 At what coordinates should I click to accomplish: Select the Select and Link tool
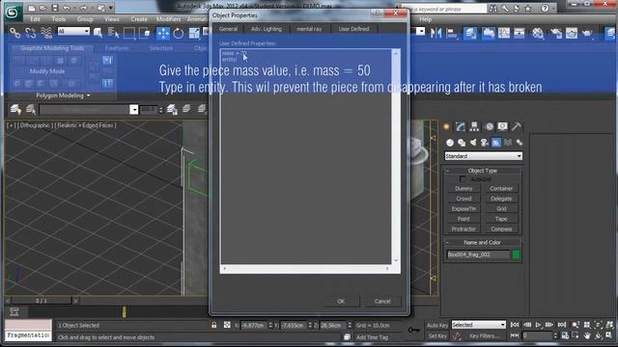click(x=15, y=33)
